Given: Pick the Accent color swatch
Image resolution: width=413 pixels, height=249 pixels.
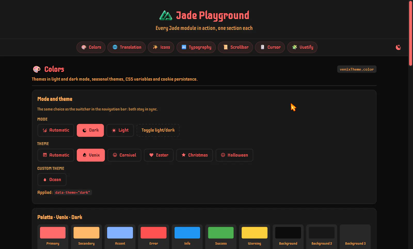Looking at the screenshot, I should click(x=120, y=233).
